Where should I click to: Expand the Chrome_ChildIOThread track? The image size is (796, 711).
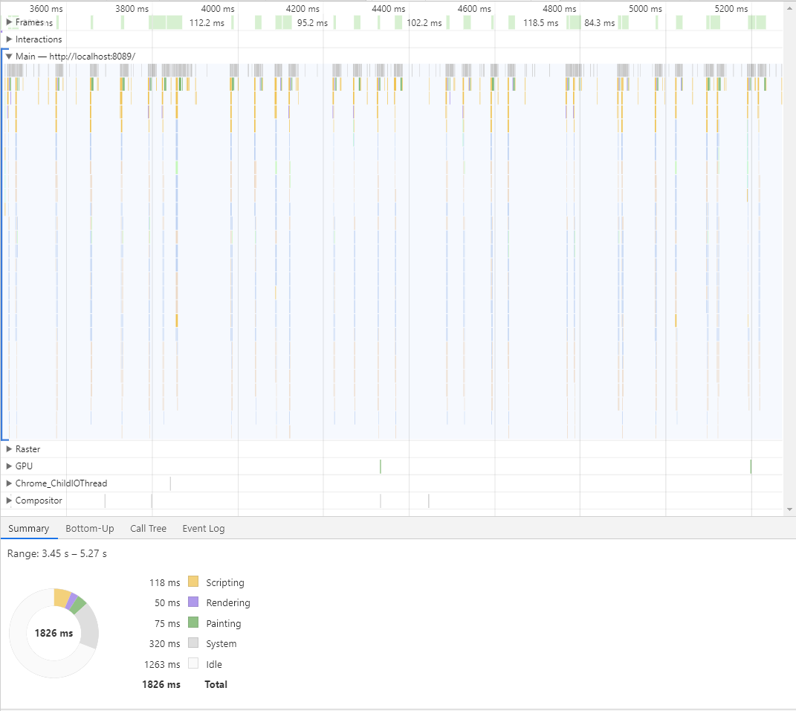coord(9,483)
